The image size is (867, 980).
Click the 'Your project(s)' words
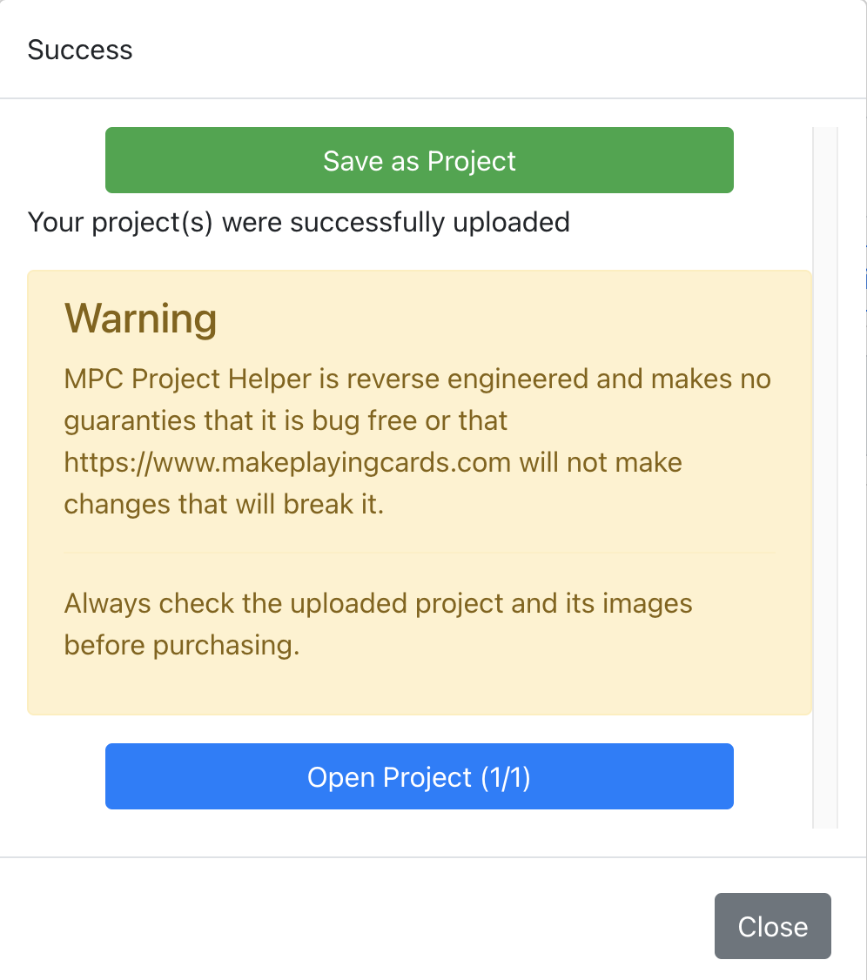(x=121, y=223)
